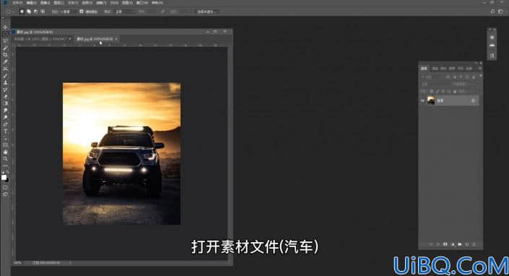Click add layer mask button

click(x=445, y=244)
